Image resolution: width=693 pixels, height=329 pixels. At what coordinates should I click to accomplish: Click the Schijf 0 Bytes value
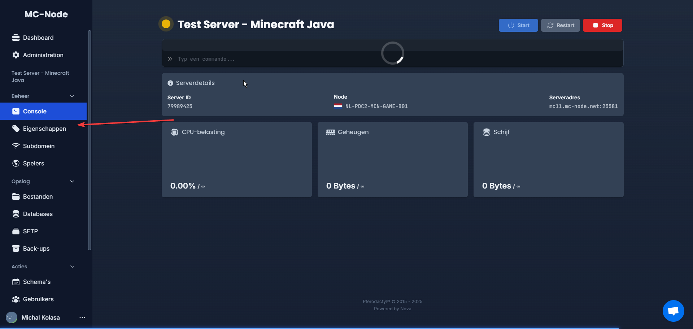click(x=497, y=186)
